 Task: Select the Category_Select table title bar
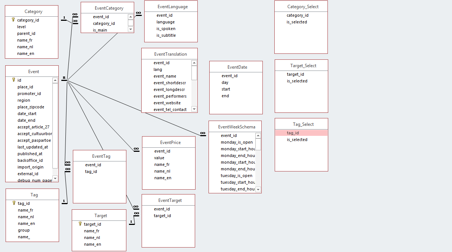[301, 7]
